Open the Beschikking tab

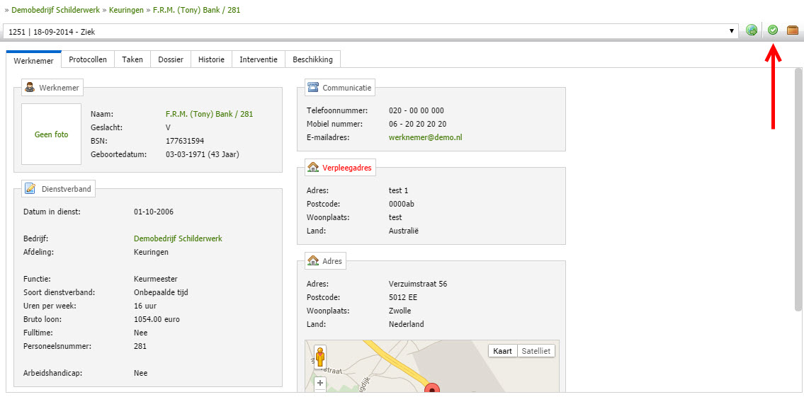click(312, 59)
